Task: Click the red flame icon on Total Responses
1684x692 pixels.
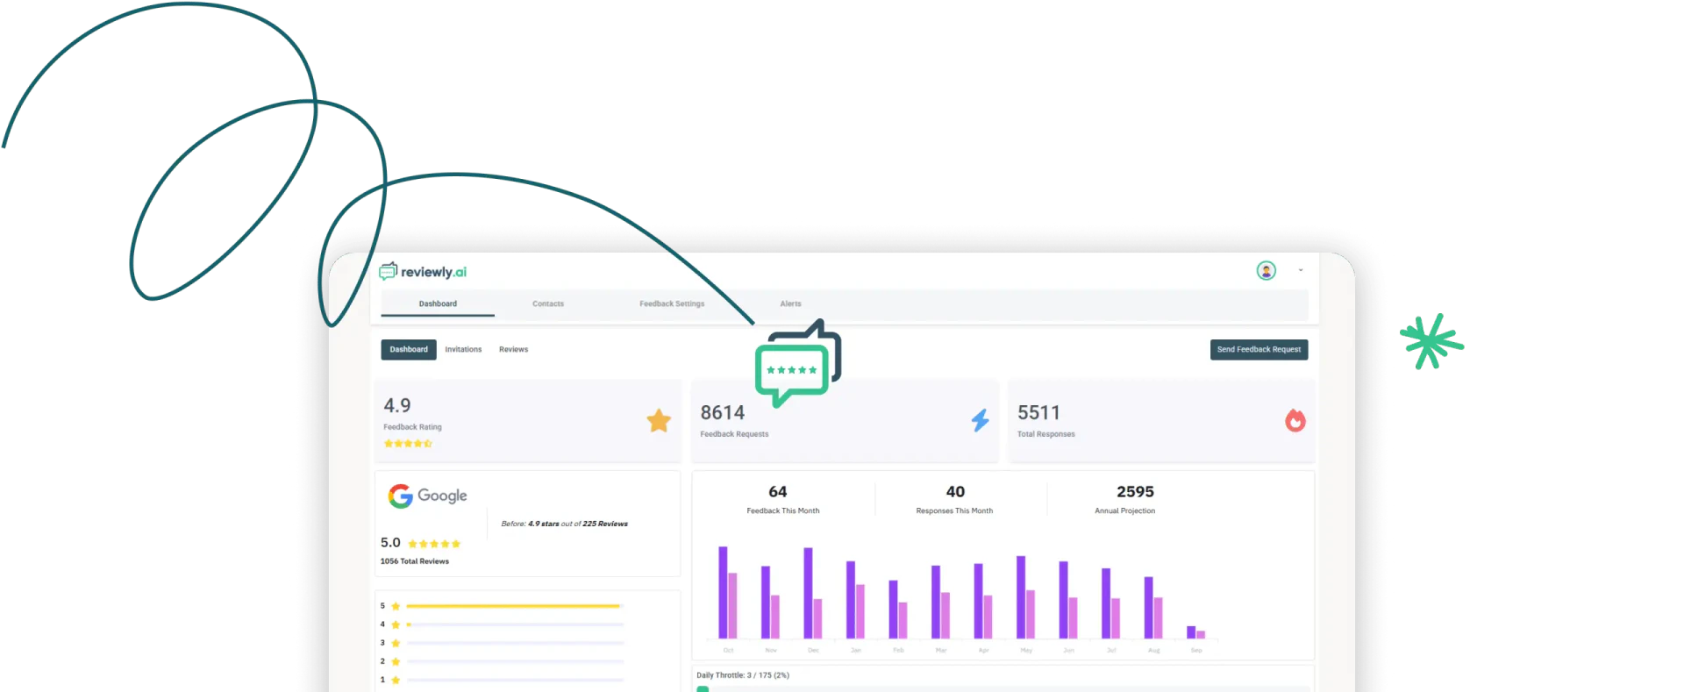Action: (1295, 420)
